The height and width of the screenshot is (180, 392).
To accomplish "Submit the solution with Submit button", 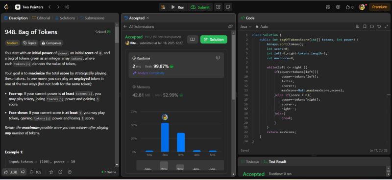I will pos(200,7).
